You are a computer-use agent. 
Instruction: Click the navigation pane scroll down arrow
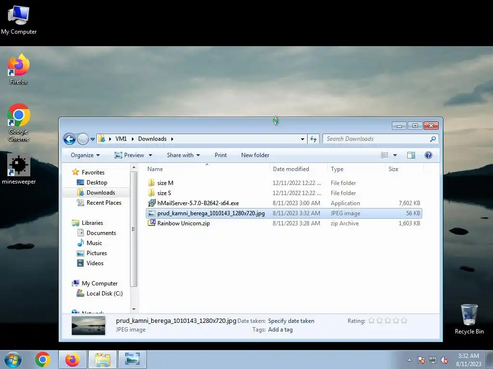[x=134, y=309]
